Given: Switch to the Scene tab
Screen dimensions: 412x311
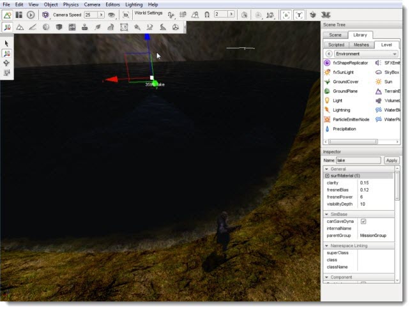Looking at the screenshot, I should tap(335, 35).
